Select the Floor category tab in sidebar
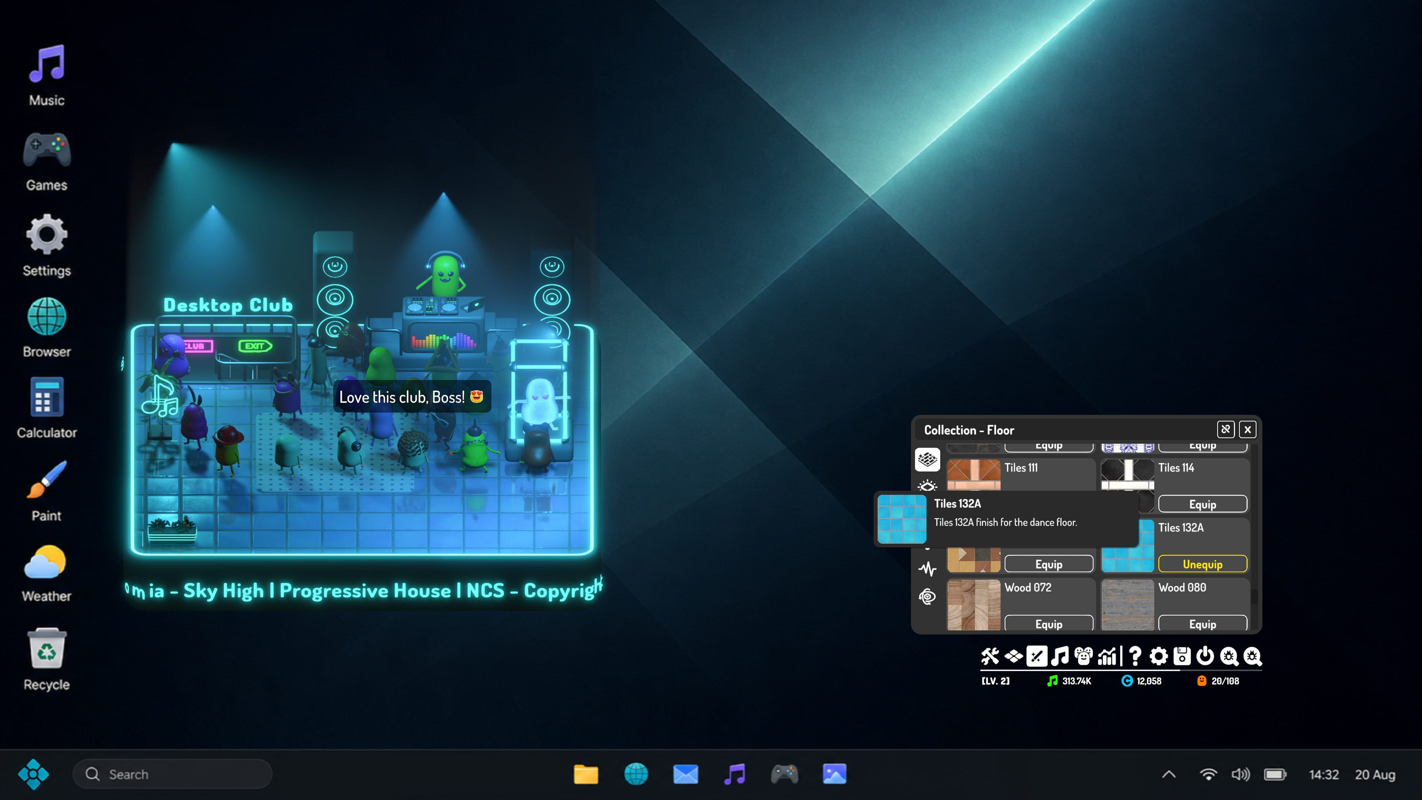Screen dimensions: 1422x800 (927, 459)
